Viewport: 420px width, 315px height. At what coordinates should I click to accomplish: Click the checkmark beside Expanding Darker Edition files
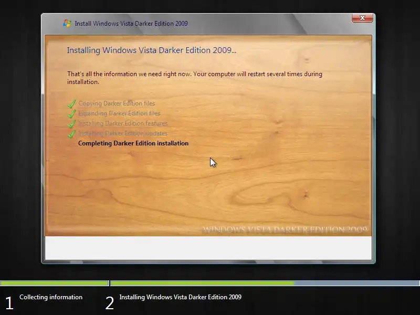(71, 113)
